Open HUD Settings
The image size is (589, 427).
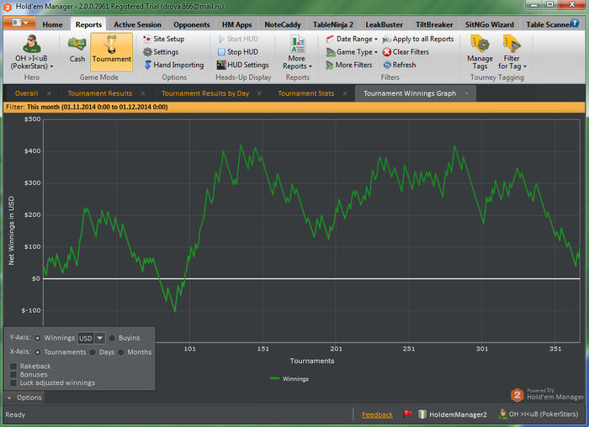[243, 65]
